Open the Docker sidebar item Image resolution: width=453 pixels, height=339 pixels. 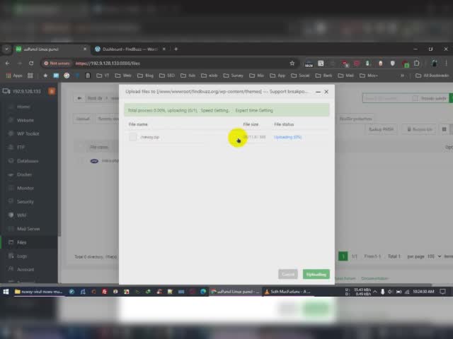[24, 174]
